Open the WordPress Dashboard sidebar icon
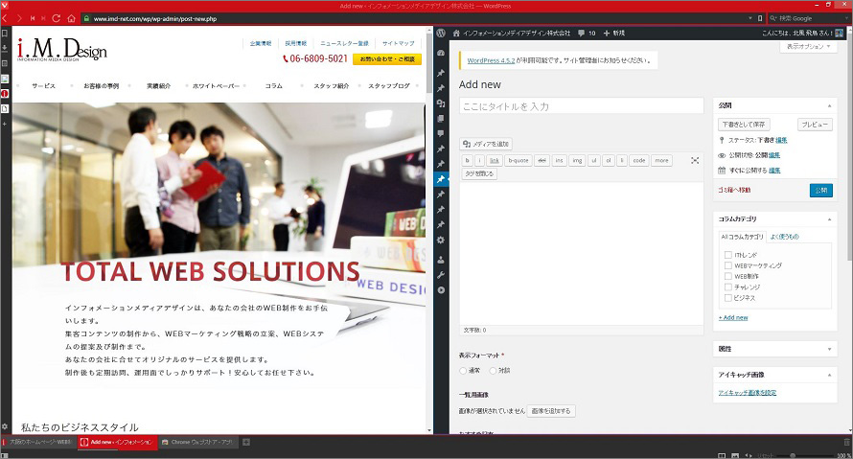 [441, 54]
